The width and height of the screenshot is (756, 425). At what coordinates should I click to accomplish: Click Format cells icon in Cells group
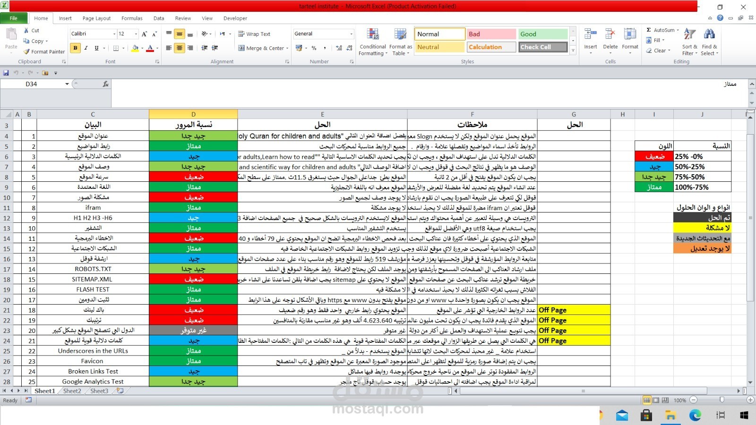point(630,34)
